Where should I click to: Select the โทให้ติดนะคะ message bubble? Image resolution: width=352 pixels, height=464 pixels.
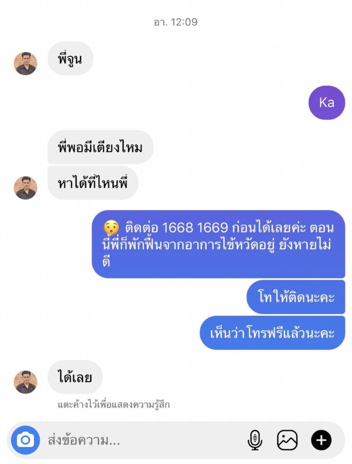pyautogui.click(x=296, y=297)
